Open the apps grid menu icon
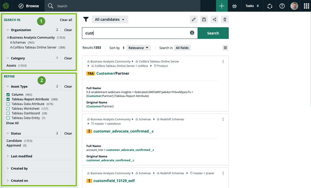Screen dimensions: 311x188 (305, 6)
